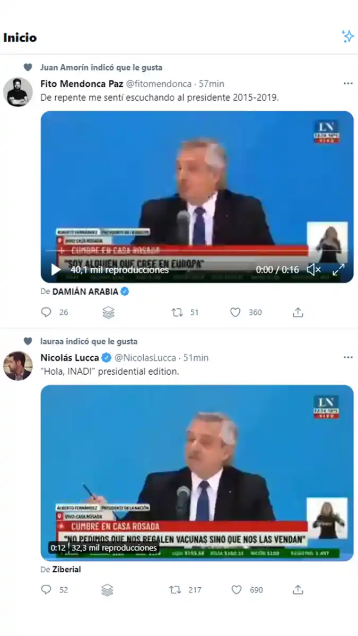Click the first video's progress bar
The image size is (358, 636).
pyautogui.click(x=197, y=251)
